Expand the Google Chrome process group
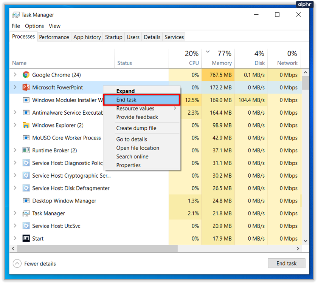The image size is (318, 284). [x=15, y=75]
